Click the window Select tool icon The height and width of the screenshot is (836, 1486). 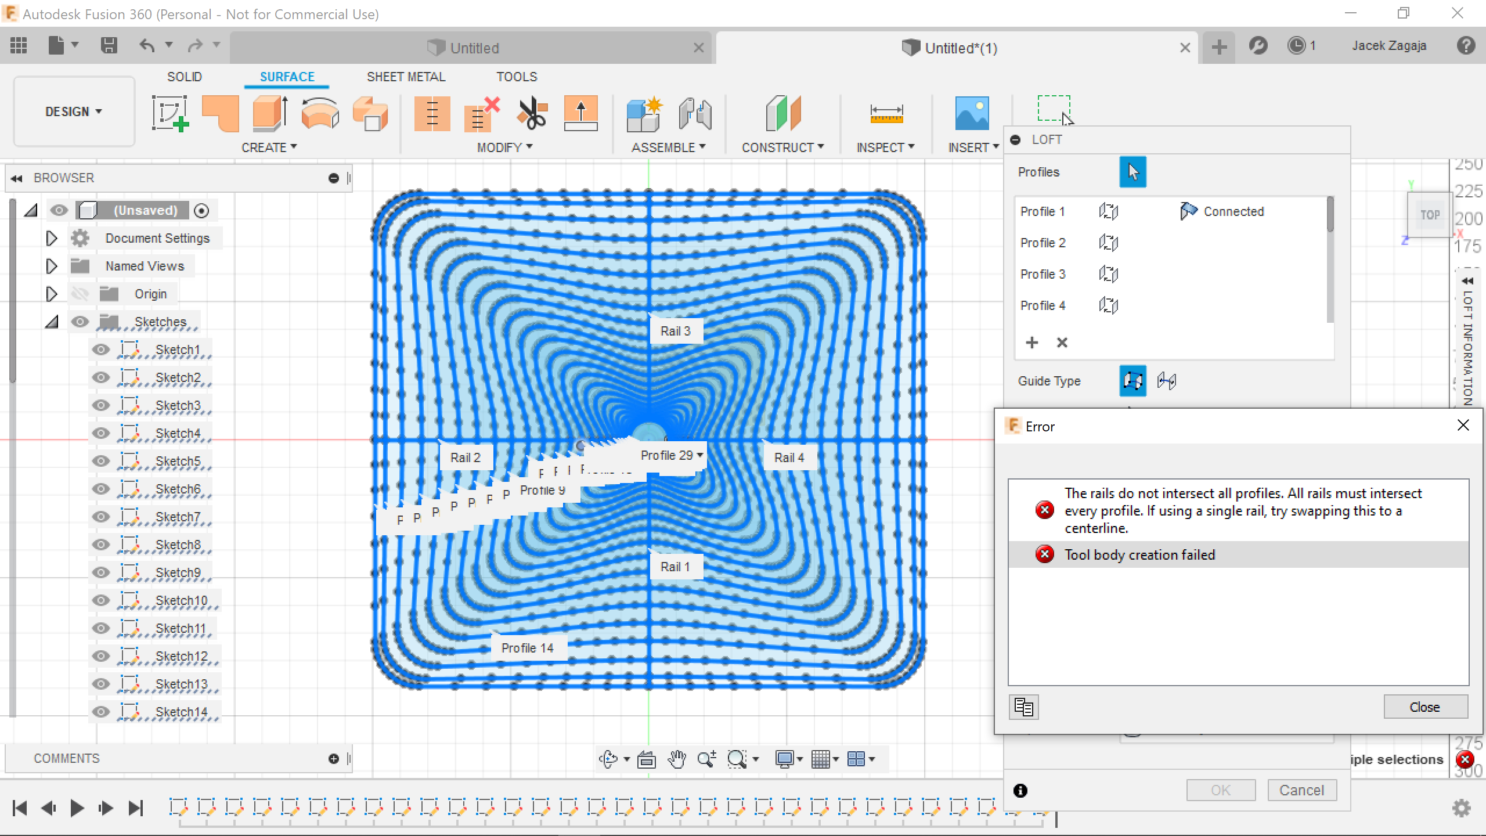click(x=1054, y=109)
